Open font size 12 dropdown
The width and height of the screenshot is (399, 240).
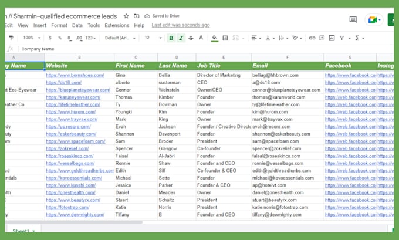click(x=153, y=38)
